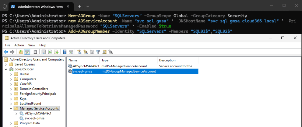Expand the Domain Controllers OU

11,89
